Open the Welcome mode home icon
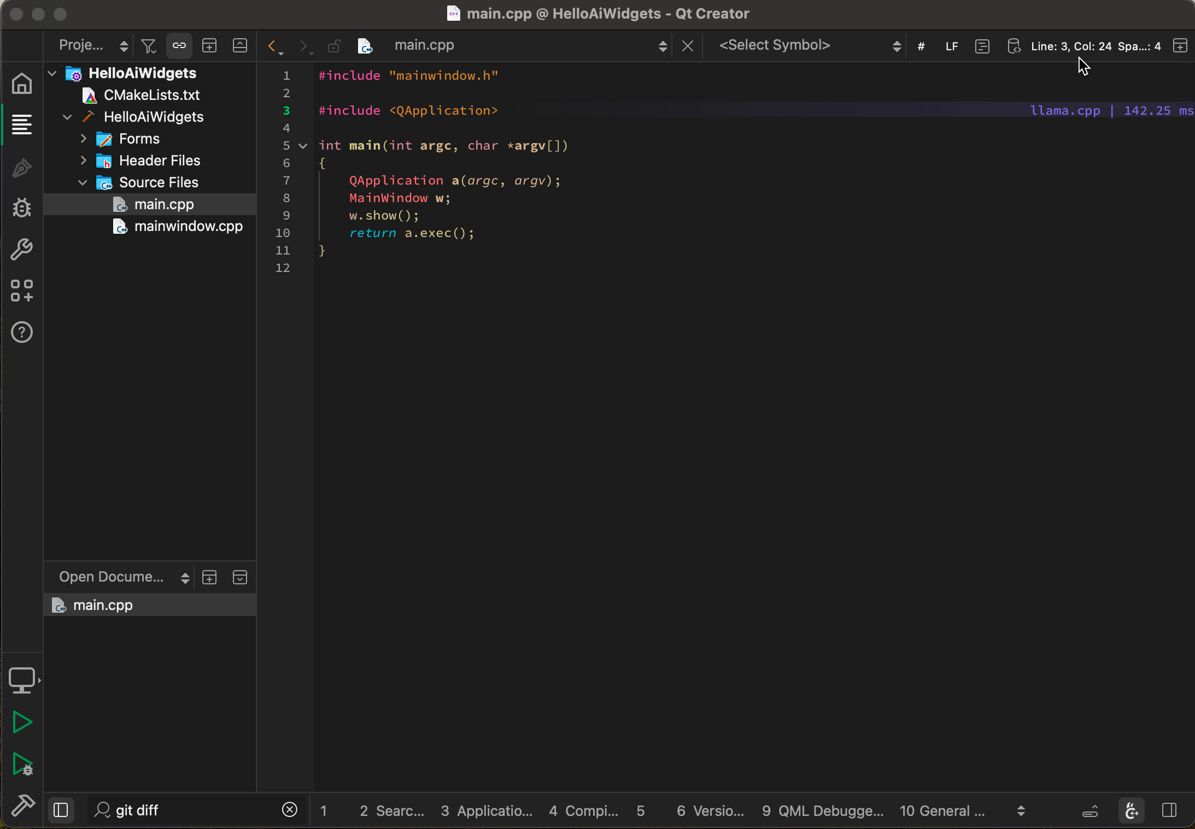 pyautogui.click(x=22, y=84)
